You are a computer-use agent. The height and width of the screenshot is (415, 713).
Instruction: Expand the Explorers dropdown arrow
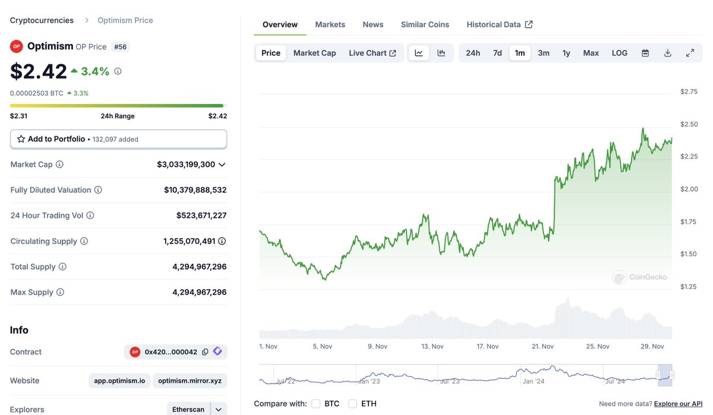[x=219, y=410]
